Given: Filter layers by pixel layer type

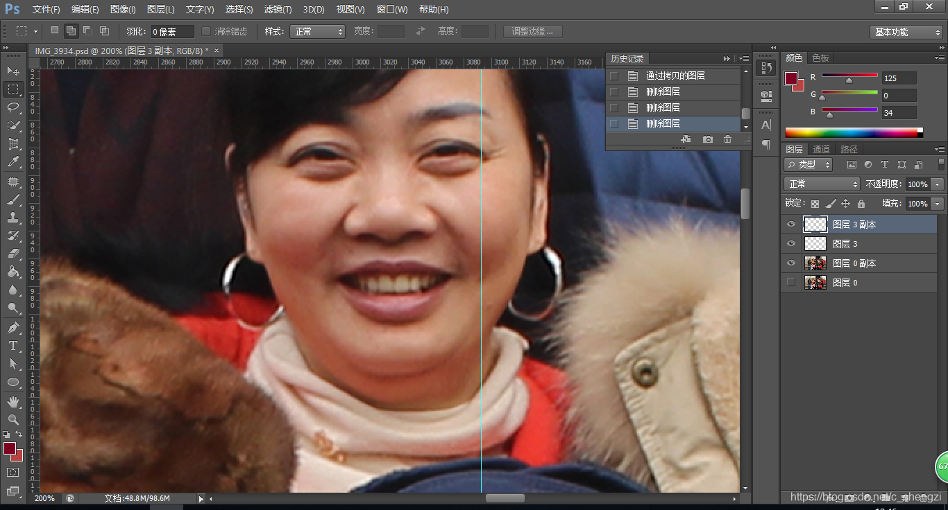Looking at the screenshot, I should tap(852, 165).
